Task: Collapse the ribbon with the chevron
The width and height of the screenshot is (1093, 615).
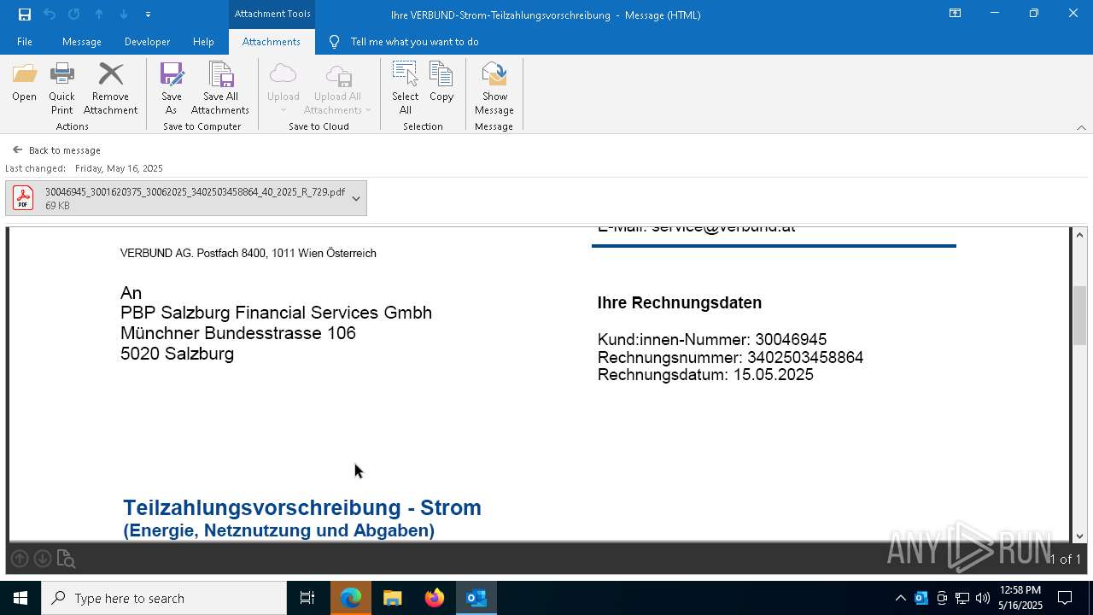Action: [x=1081, y=127]
